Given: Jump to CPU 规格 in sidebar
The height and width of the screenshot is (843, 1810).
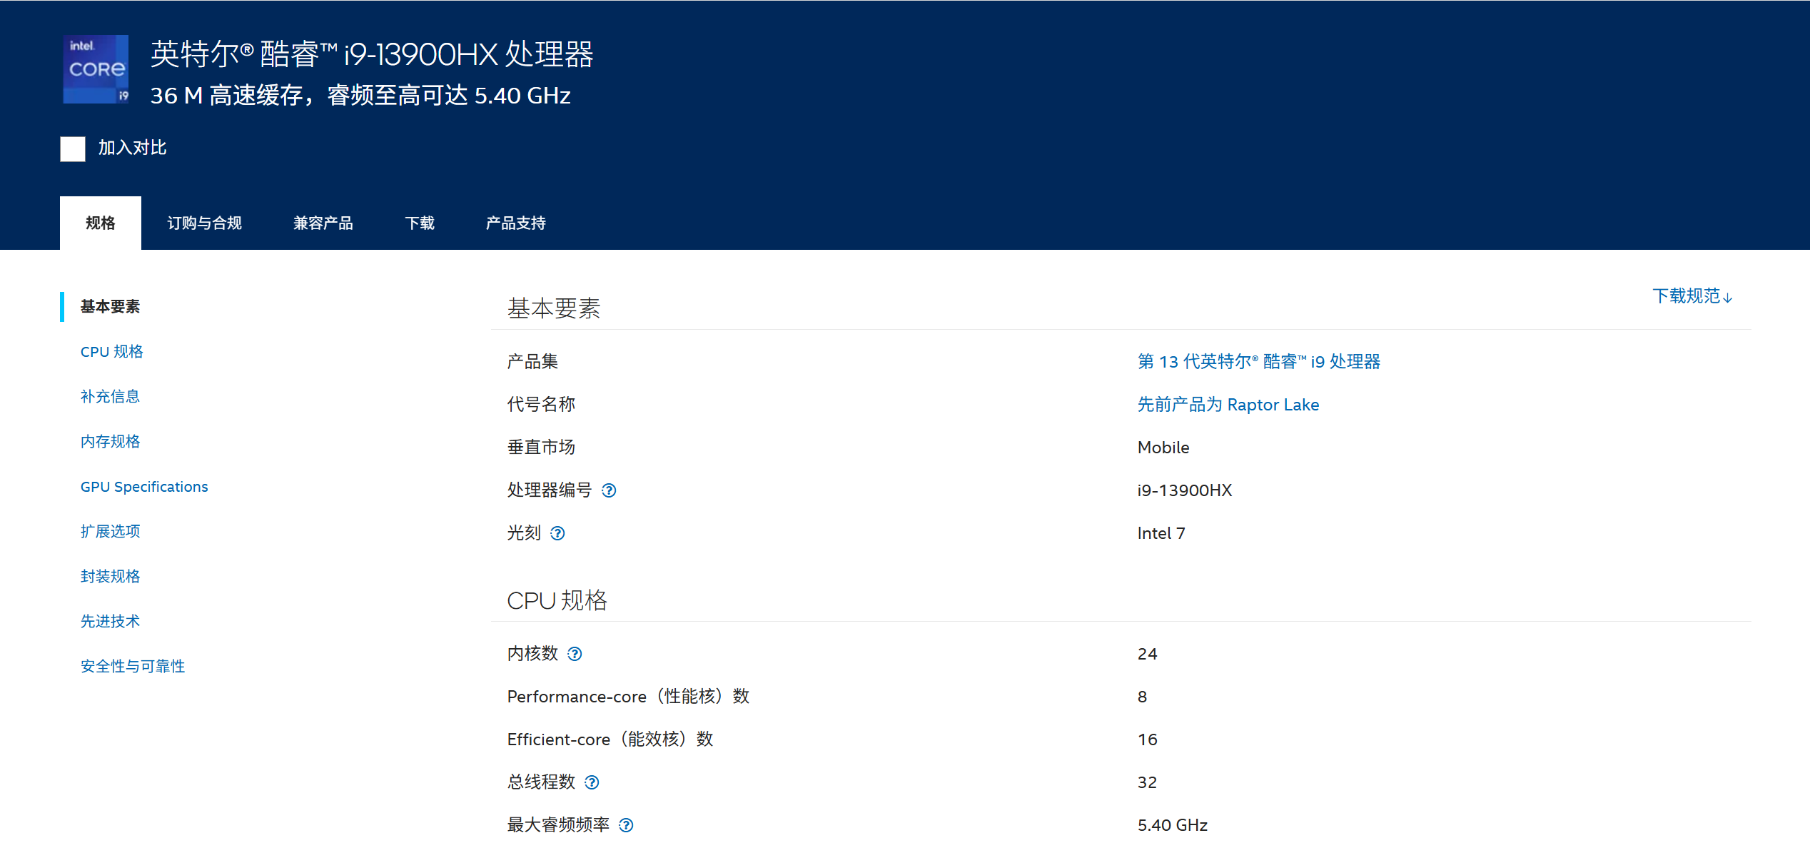Looking at the screenshot, I should point(111,351).
